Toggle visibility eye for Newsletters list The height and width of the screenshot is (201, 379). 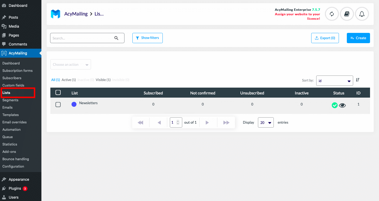(x=342, y=105)
